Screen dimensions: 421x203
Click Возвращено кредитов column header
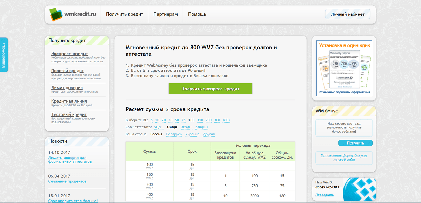click(225, 155)
